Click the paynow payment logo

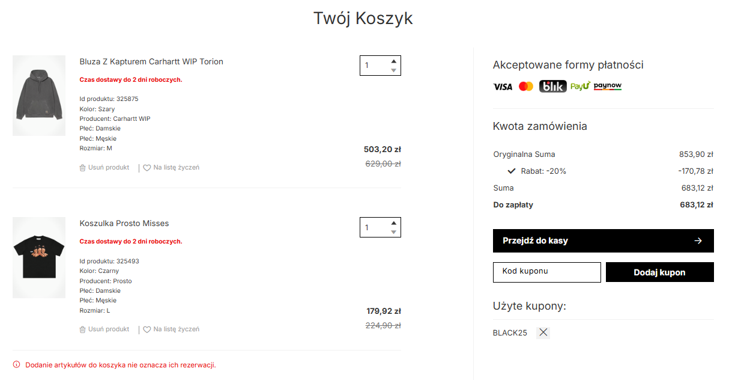[x=608, y=87]
